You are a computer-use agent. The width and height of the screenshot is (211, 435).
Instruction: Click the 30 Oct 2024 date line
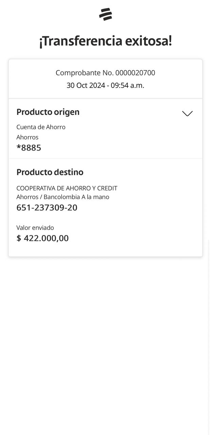tap(105, 85)
